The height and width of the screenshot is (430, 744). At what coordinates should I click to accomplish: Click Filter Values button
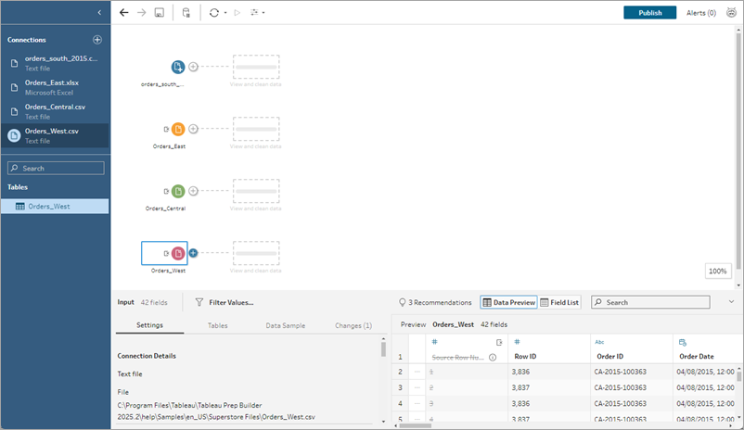[x=224, y=302]
